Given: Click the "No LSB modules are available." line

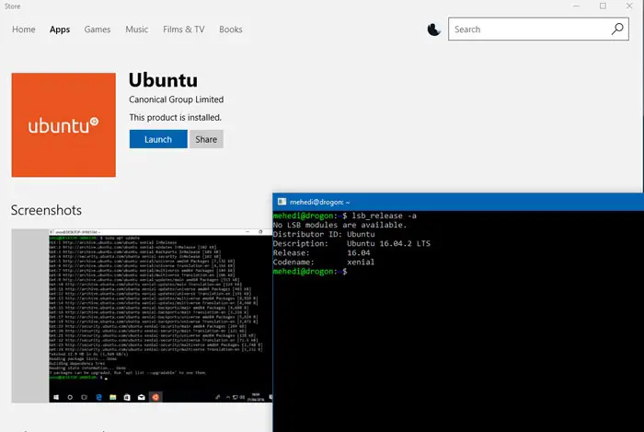Looking at the screenshot, I should 339,226.
